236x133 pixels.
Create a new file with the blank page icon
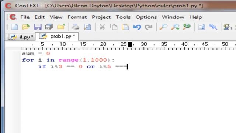(14, 27)
